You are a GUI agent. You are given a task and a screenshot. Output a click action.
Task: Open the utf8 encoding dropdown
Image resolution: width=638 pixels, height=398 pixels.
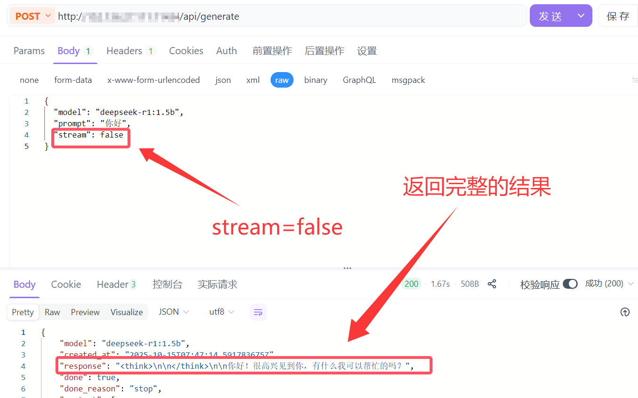click(222, 312)
